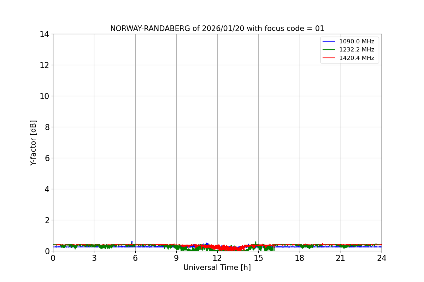The image size is (424, 282).
Task: Select the 1232.2 MHz legend label
Action: [357, 50]
